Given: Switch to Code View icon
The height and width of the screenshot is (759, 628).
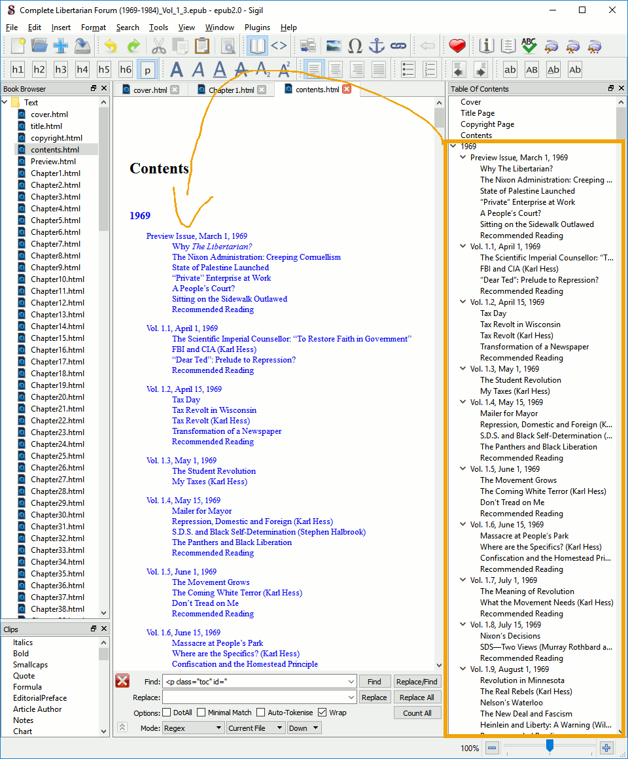Looking at the screenshot, I should (x=279, y=46).
